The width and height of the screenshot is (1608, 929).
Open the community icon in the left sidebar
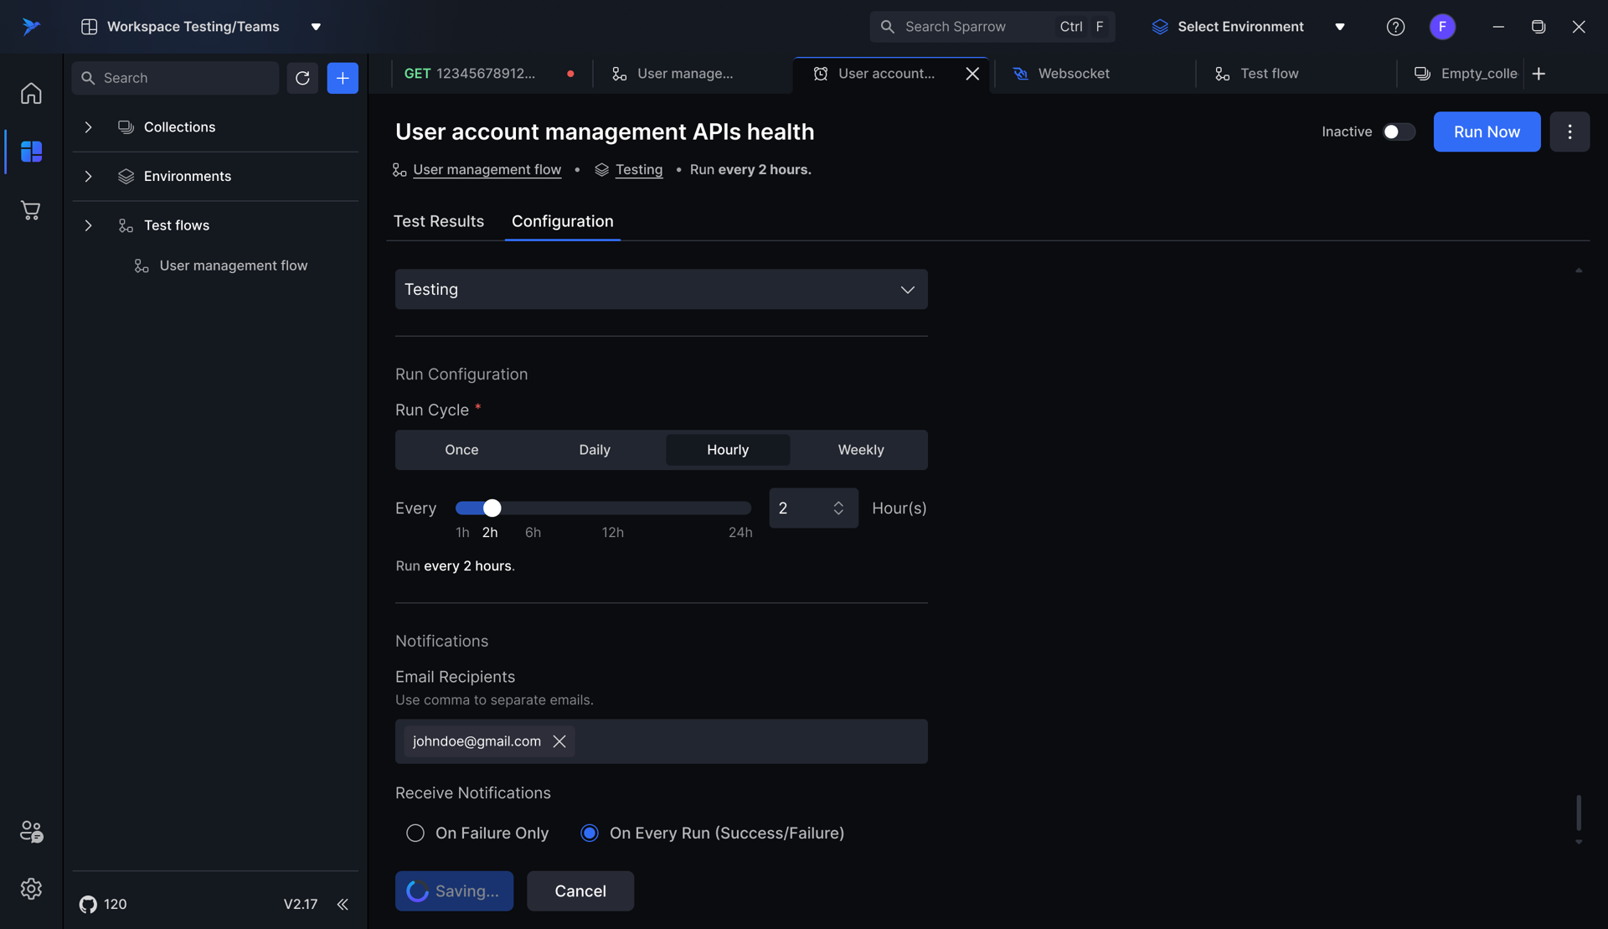coord(31,831)
